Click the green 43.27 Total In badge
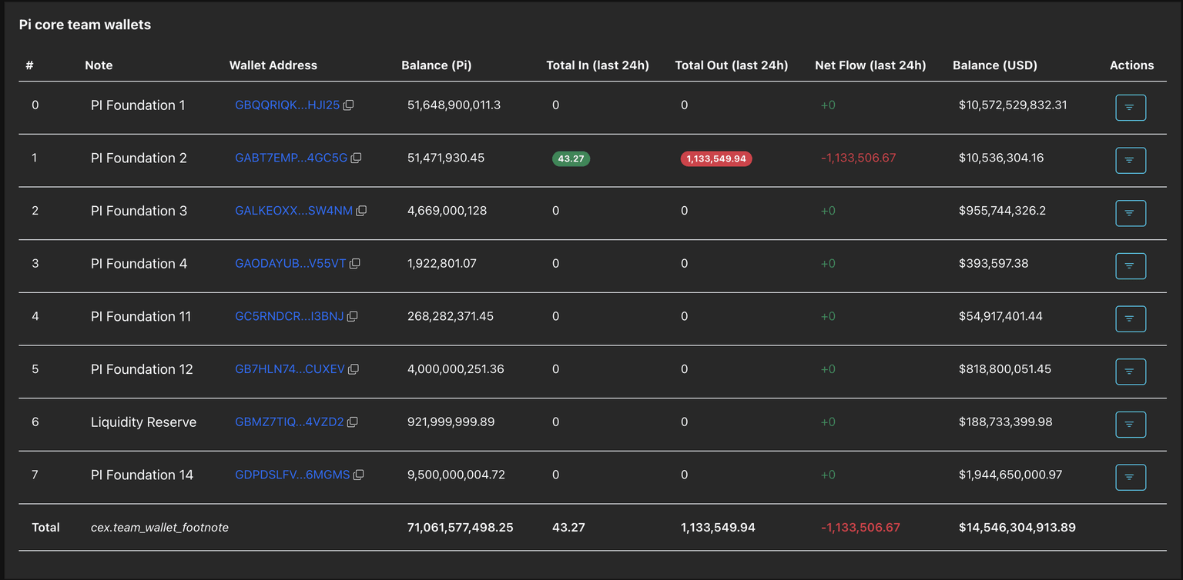 (571, 158)
